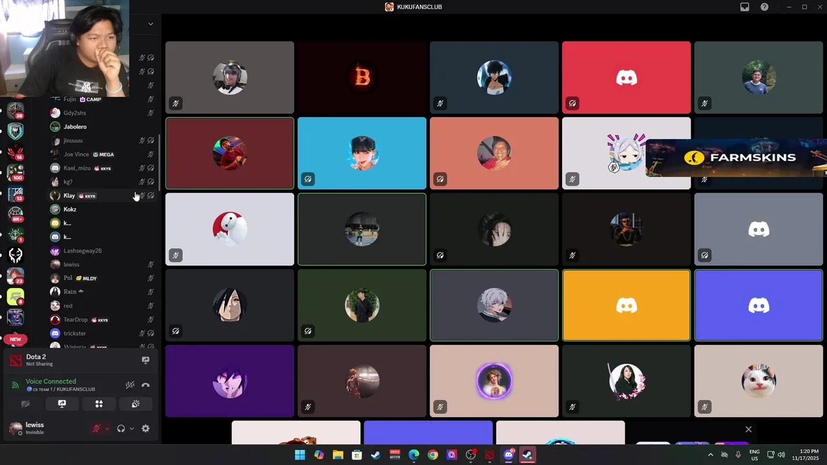This screenshot has width=827, height=465.
Task: Select Kael_mizu member row
Action: [103, 168]
